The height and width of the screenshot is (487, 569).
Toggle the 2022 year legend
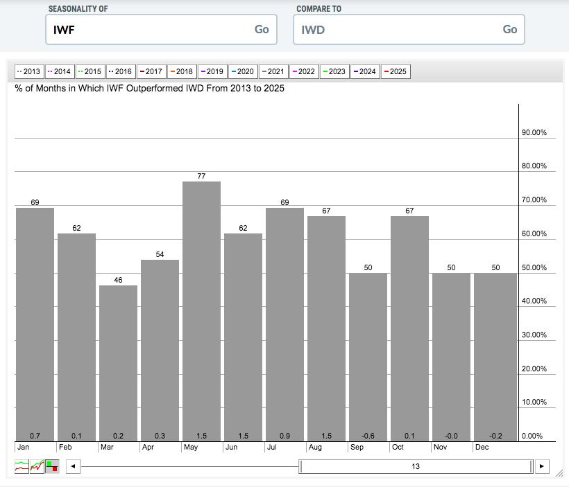point(304,71)
